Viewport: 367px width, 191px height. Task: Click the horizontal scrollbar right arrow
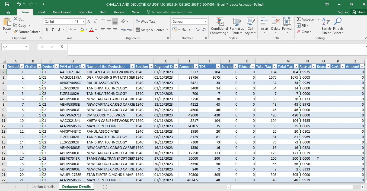point(363,187)
